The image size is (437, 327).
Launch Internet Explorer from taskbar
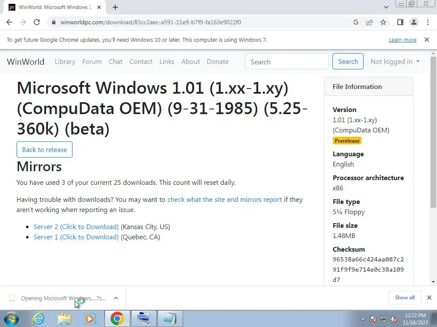pyautogui.click(x=38, y=318)
